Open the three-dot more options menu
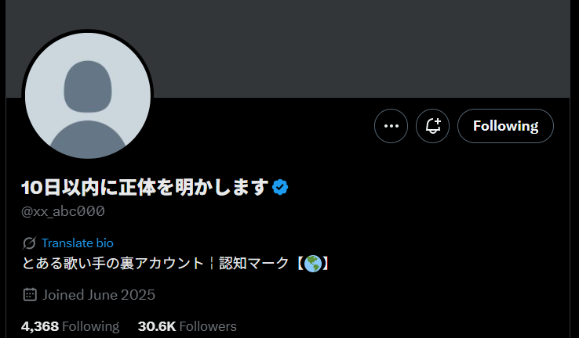This screenshot has height=338, width=579. (391, 126)
